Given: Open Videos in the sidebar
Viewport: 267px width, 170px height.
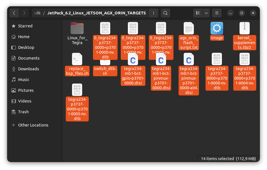Looking at the screenshot, I should pyautogui.click(x=35, y=101).
